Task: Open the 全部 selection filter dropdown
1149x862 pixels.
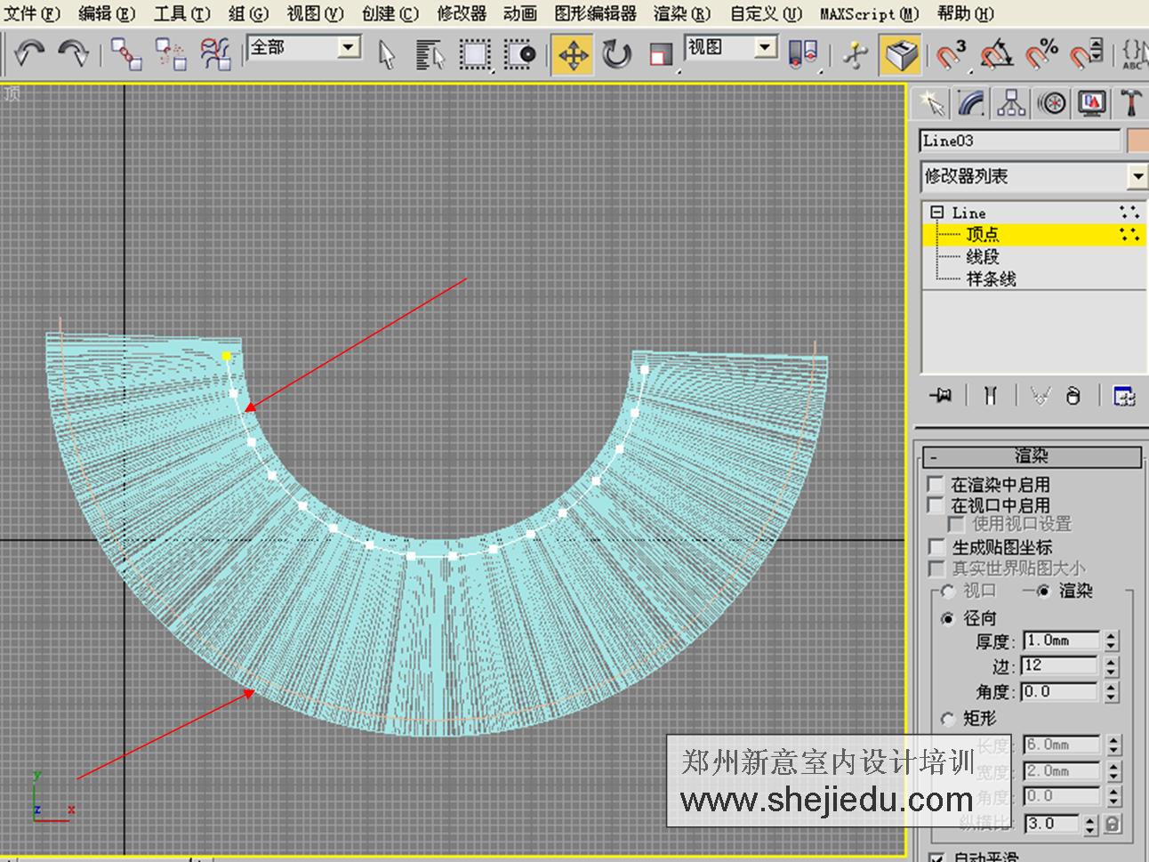Action: point(349,47)
